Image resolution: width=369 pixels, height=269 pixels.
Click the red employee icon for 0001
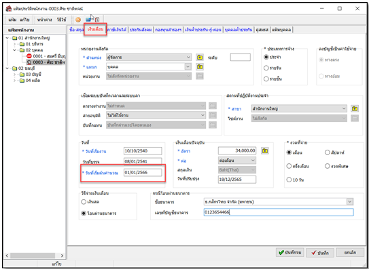[29, 56]
